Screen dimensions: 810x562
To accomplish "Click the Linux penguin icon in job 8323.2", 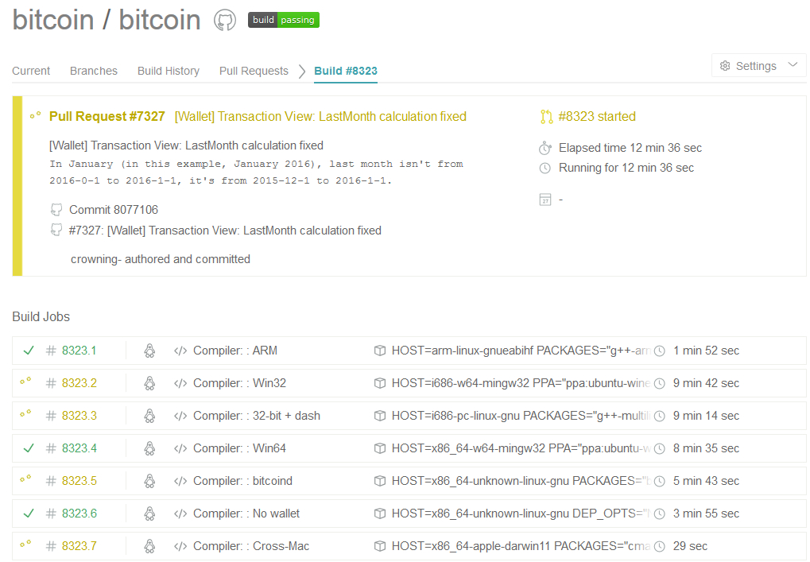I will (149, 383).
